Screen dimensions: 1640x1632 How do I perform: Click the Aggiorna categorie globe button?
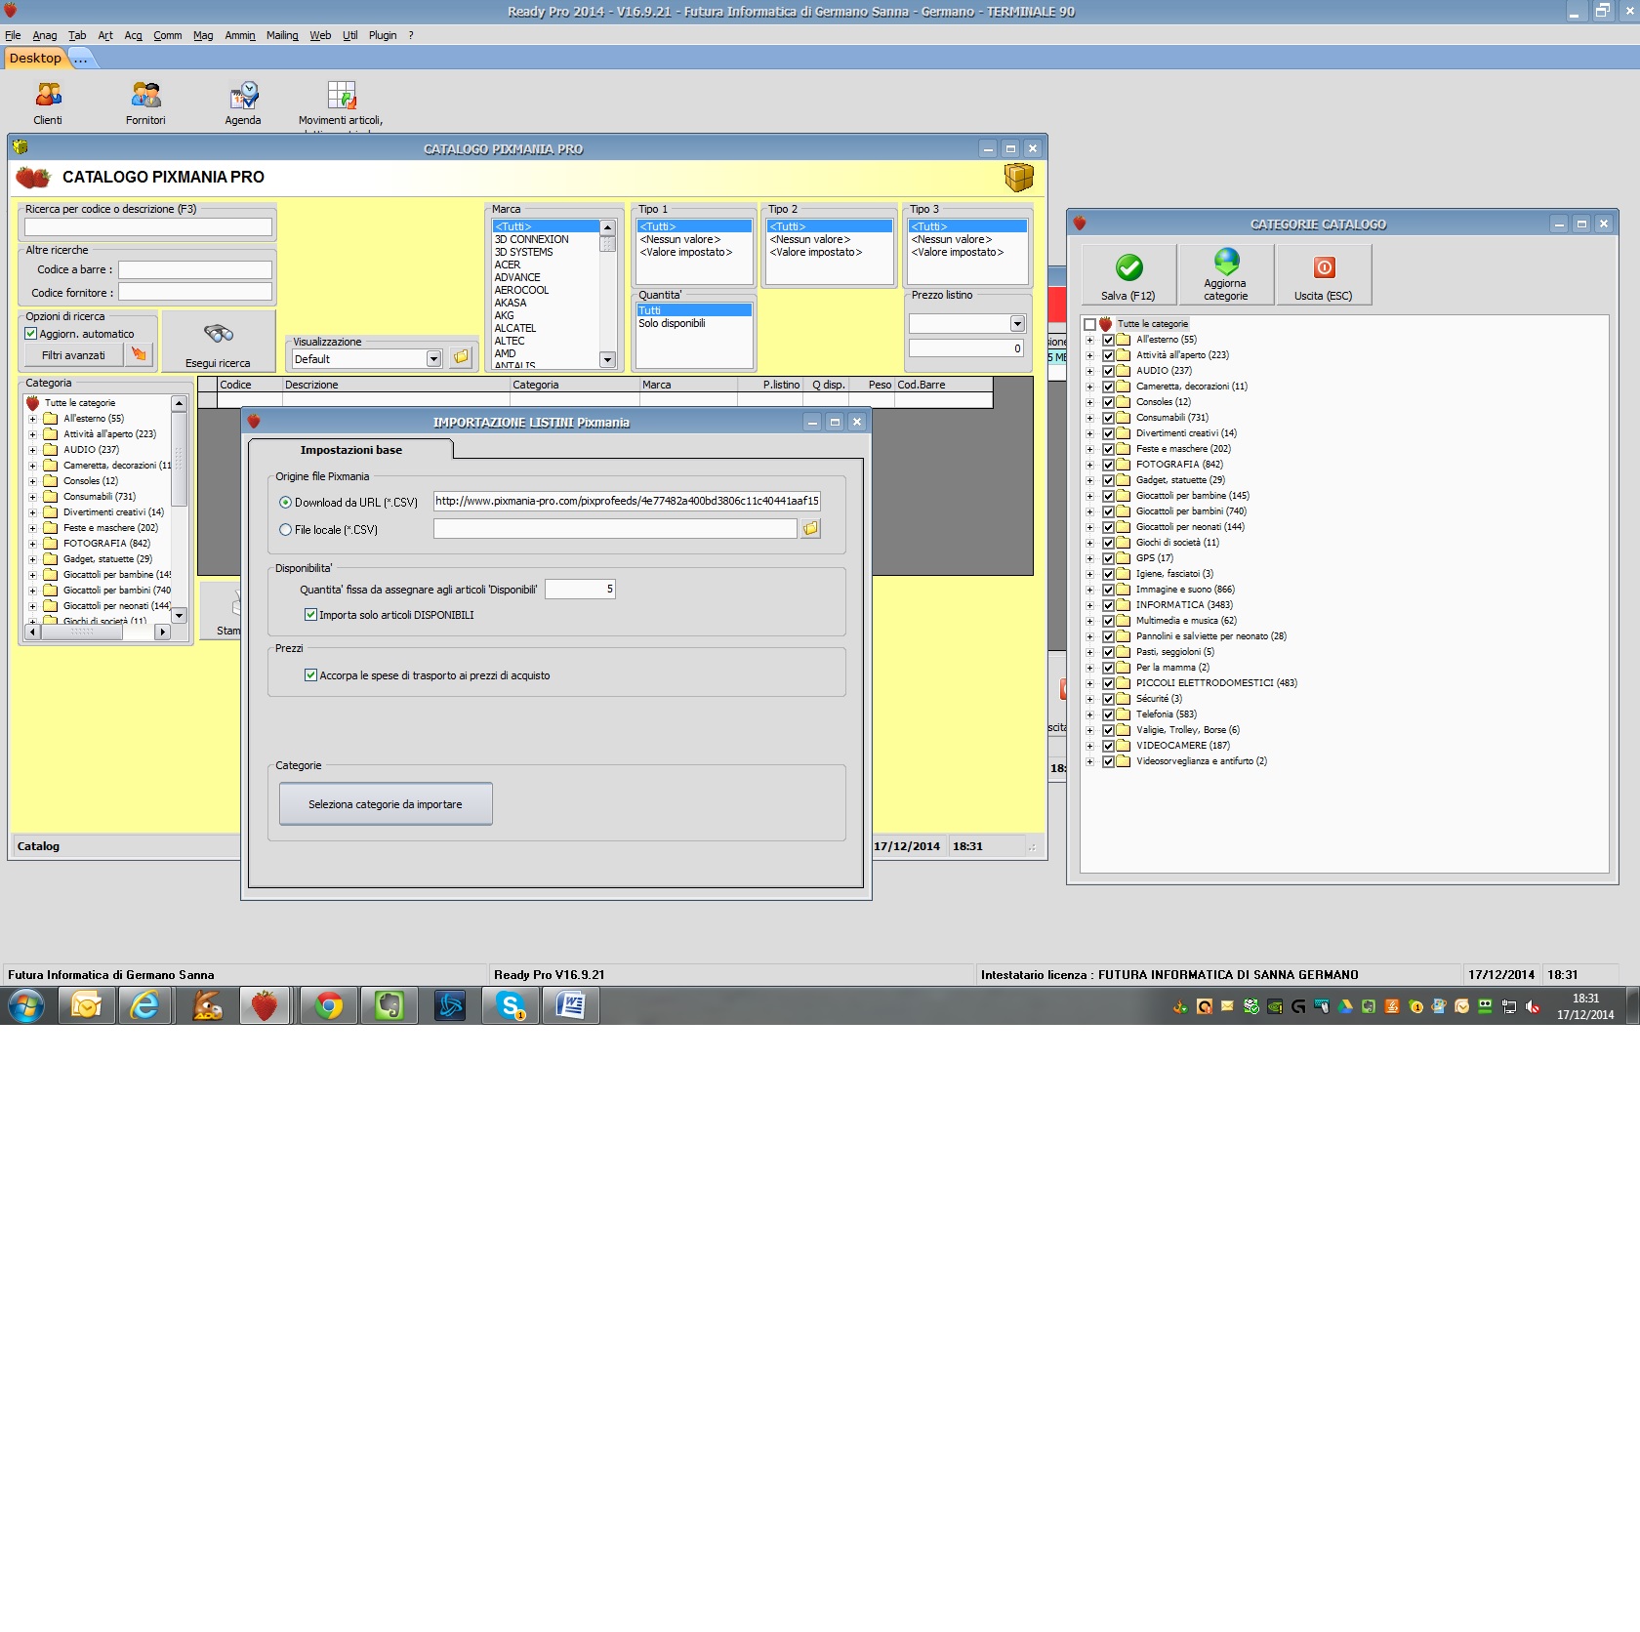[1226, 274]
